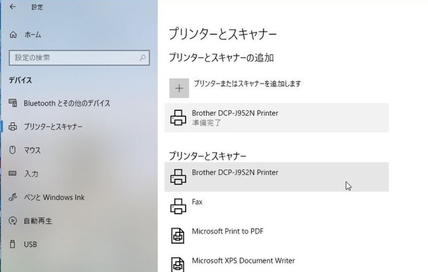Image resolution: width=428 pixels, height=272 pixels.
Task: Click the Bluetooth devices sidebar icon
Action: point(13,104)
